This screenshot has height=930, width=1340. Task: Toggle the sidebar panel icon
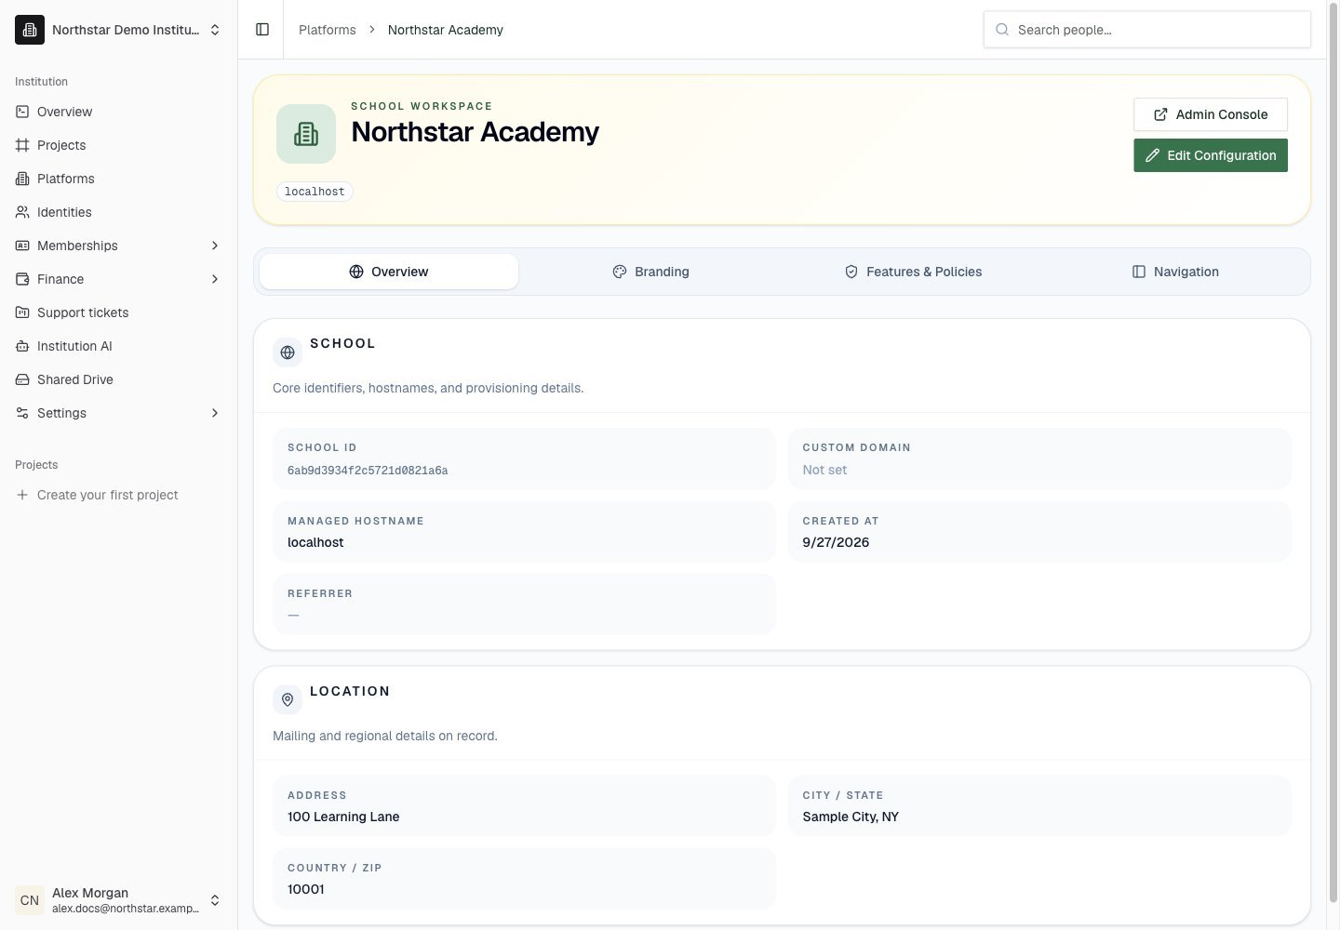click(x=262, y=30)
